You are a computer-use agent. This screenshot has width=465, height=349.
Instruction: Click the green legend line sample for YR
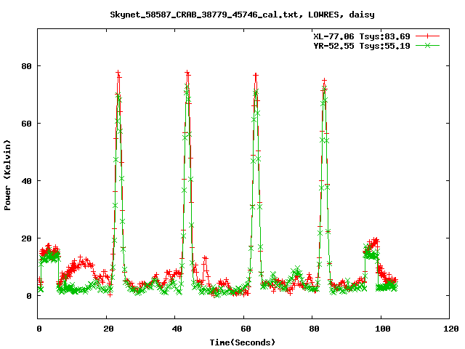click(427, 45)
